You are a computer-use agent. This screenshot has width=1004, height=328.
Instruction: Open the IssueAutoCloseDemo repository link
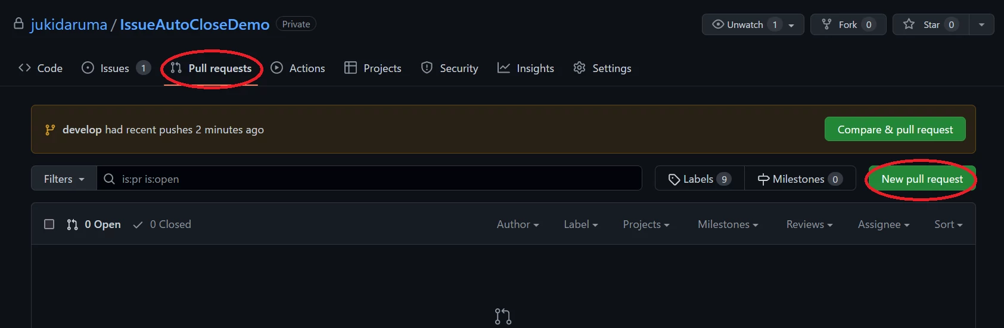[x=194, y=24]
